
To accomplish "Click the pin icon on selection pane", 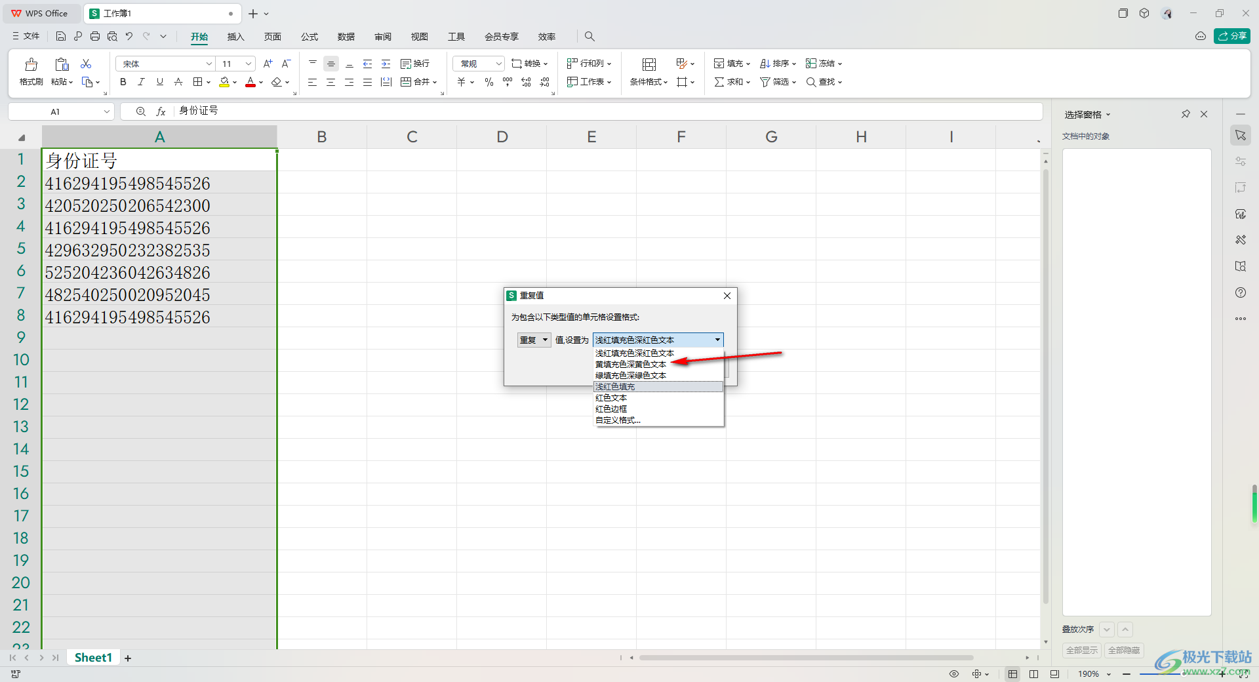I will point(1186,114).
